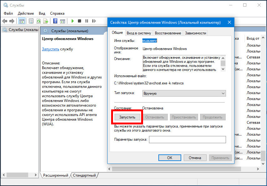The width and height of the screenshot is (267, 186).
Task: Open the Файл menu
Action: tap(8, 13)
